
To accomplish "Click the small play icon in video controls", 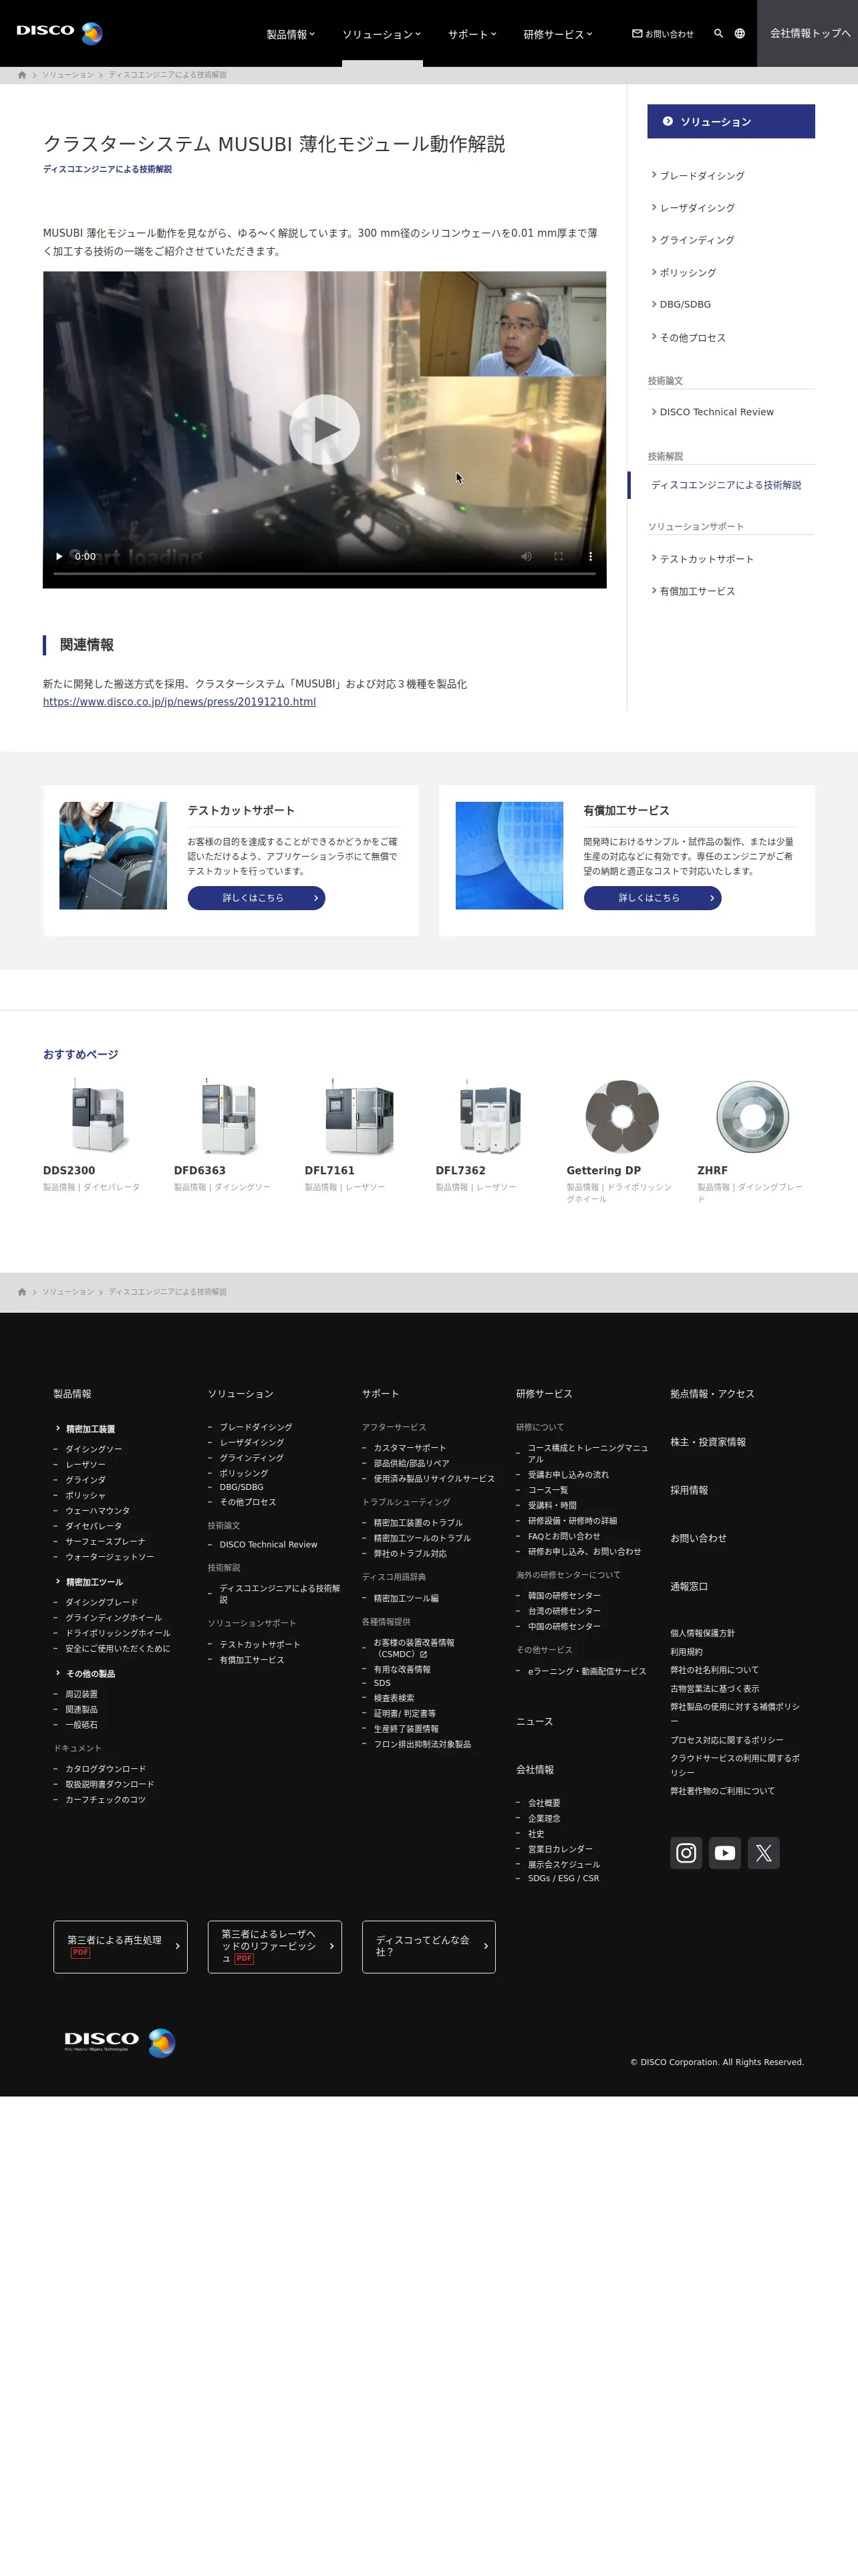I will click(59, 556).
